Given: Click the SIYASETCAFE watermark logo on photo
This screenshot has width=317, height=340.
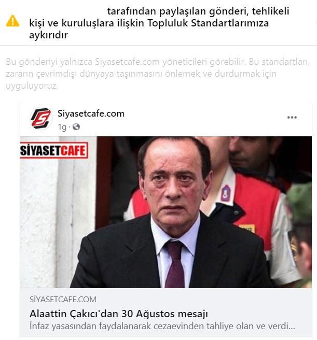Looking at the screenshot, I should coord(54,150).
